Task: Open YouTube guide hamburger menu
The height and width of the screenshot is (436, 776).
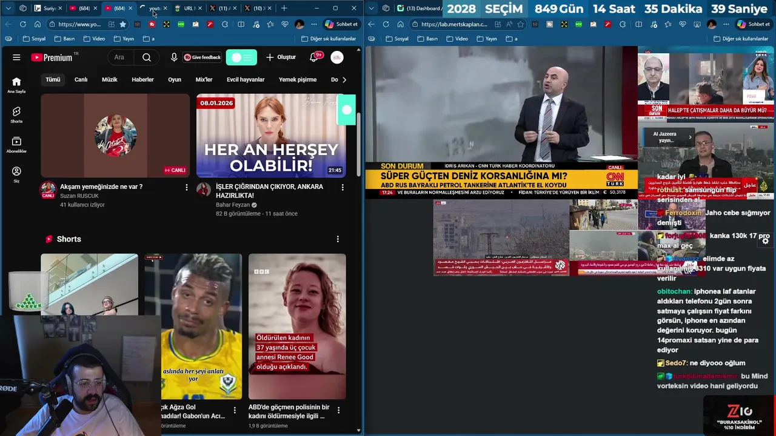Action: tap(16, 58)
